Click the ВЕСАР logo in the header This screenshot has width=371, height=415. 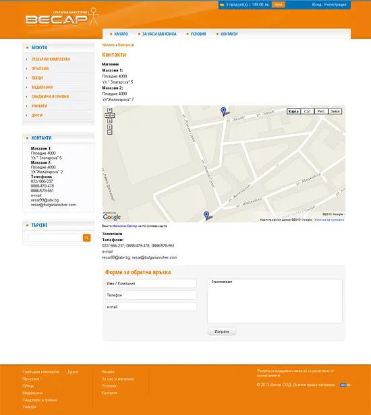coord(62,18)
